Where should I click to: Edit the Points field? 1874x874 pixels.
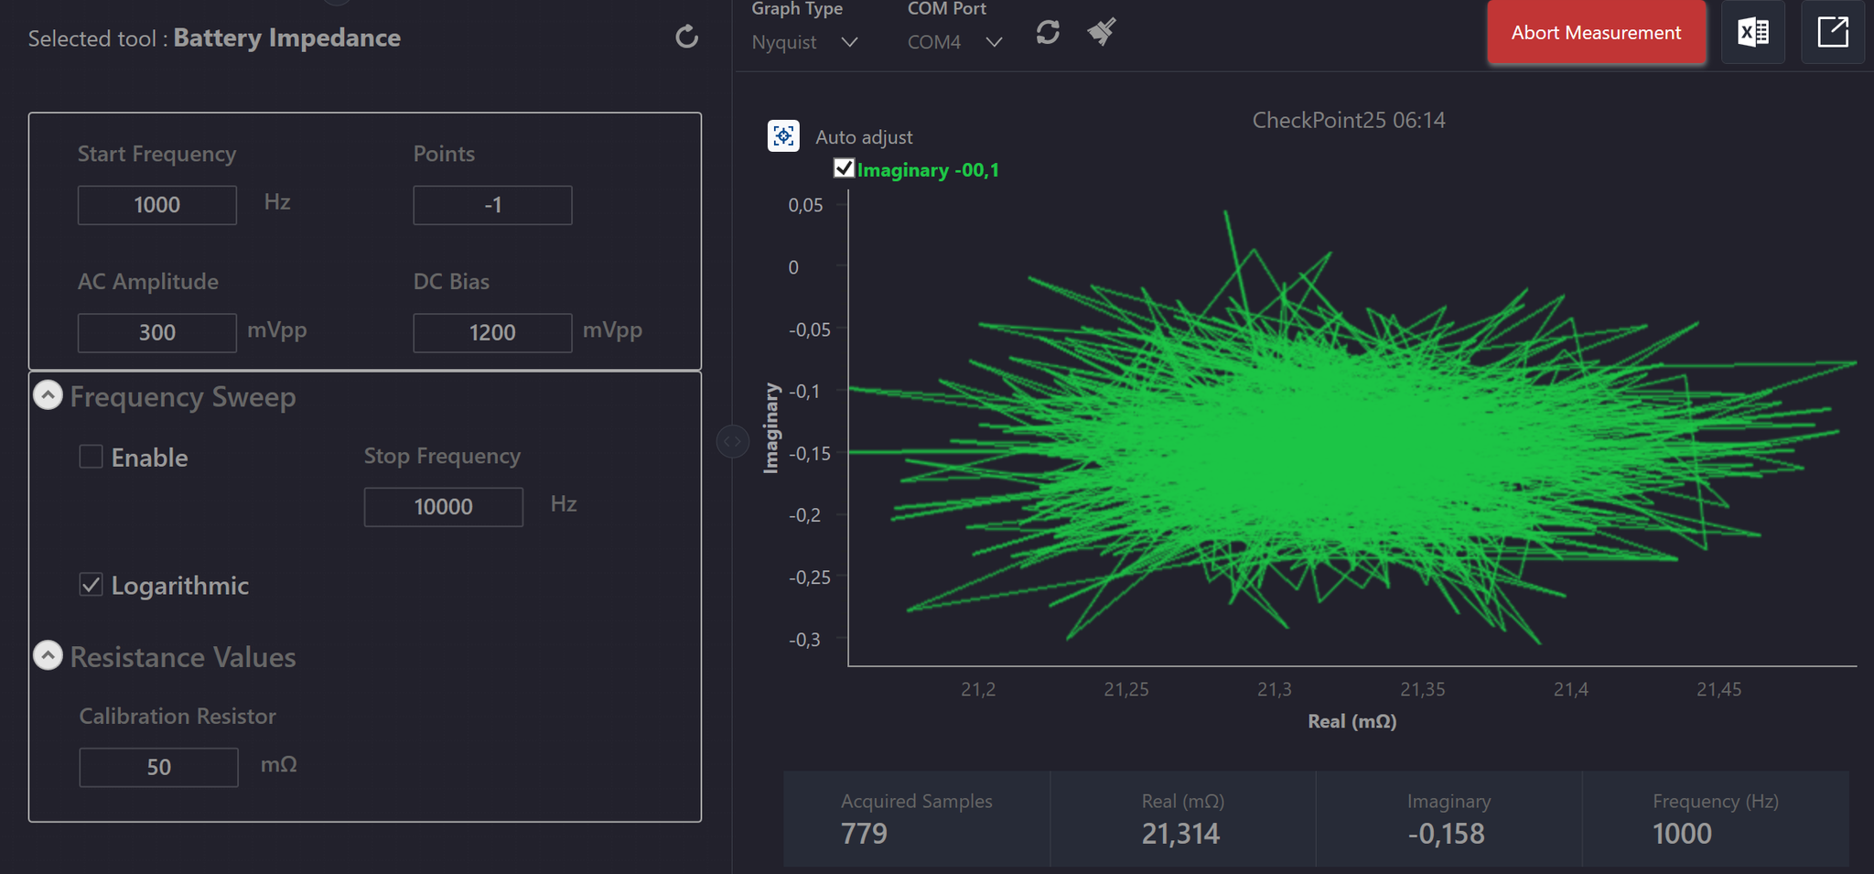pyautogui.click(x=492, y=205)
